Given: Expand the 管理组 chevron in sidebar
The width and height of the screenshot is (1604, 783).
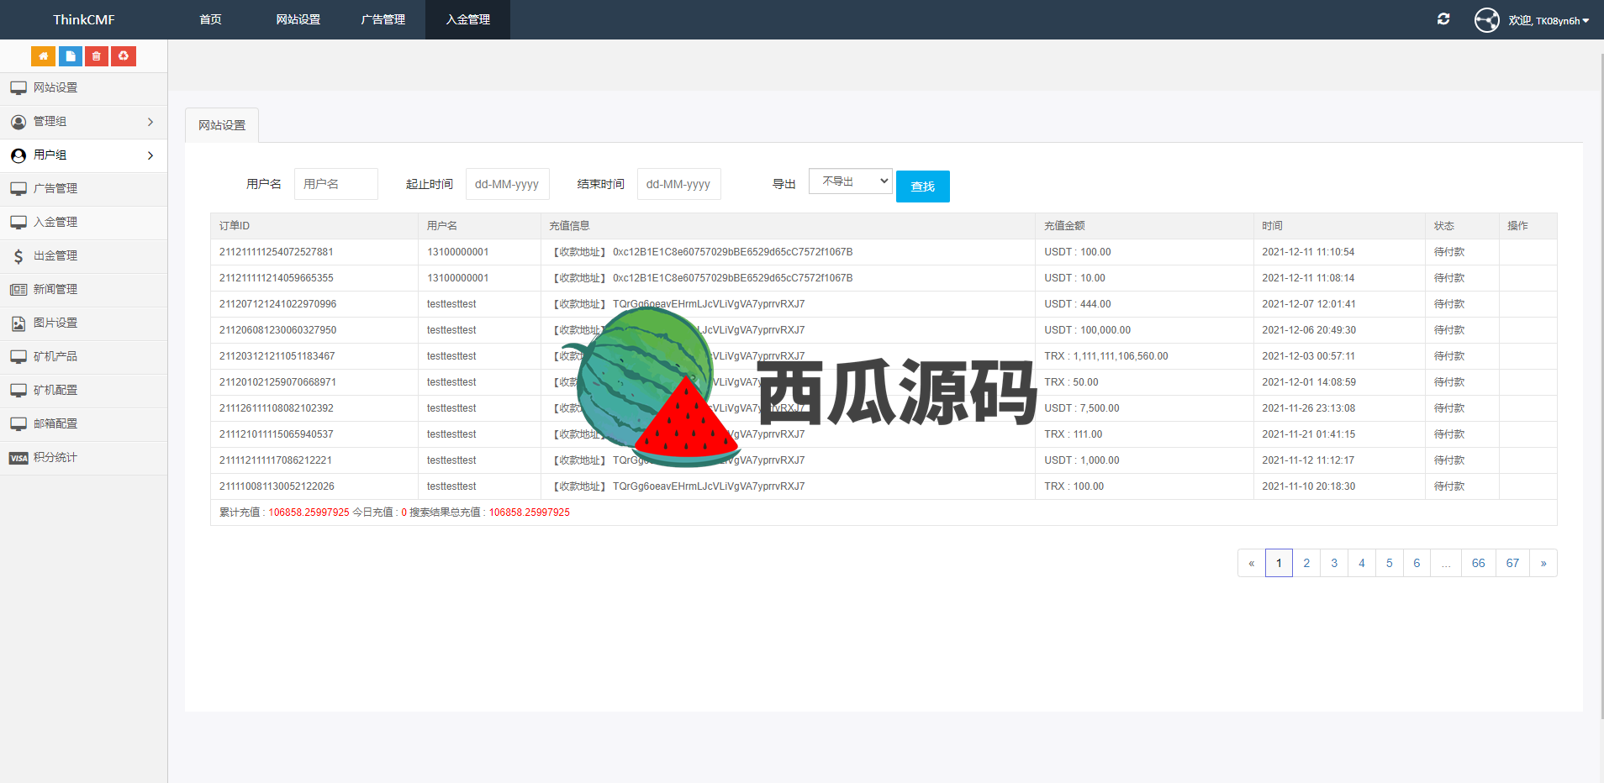Looking at the screenshot, I should click(150, 122).
